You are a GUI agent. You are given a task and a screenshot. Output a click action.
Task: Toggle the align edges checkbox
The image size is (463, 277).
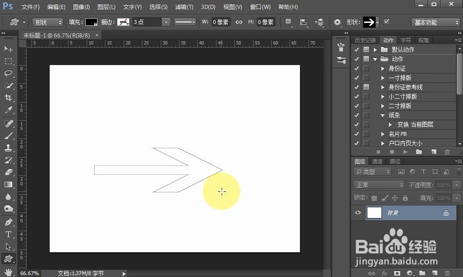tap(386, 22)
